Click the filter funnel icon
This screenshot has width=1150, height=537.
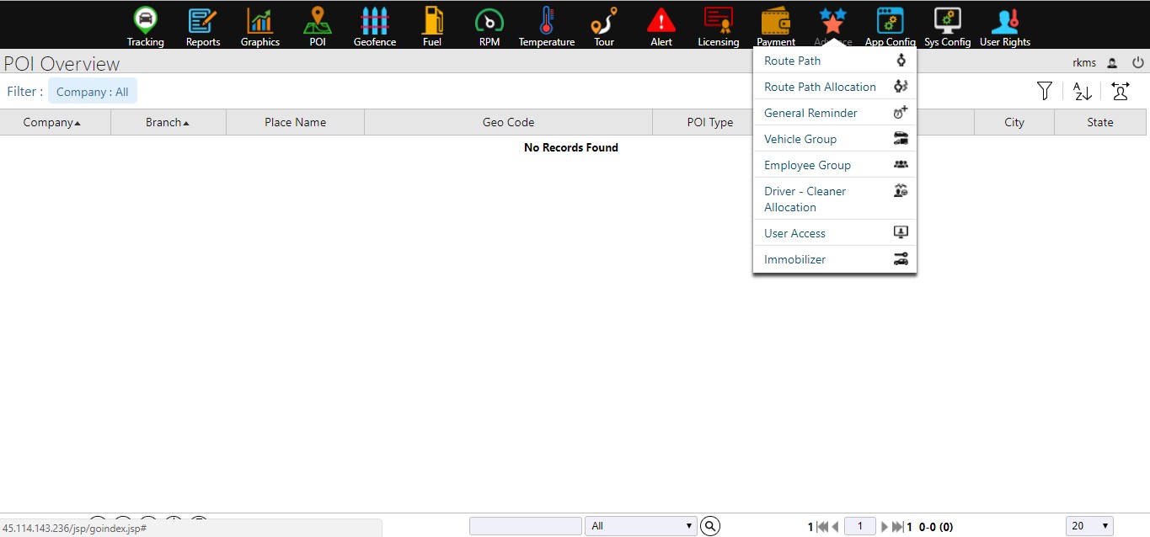tap(1045, 92)
